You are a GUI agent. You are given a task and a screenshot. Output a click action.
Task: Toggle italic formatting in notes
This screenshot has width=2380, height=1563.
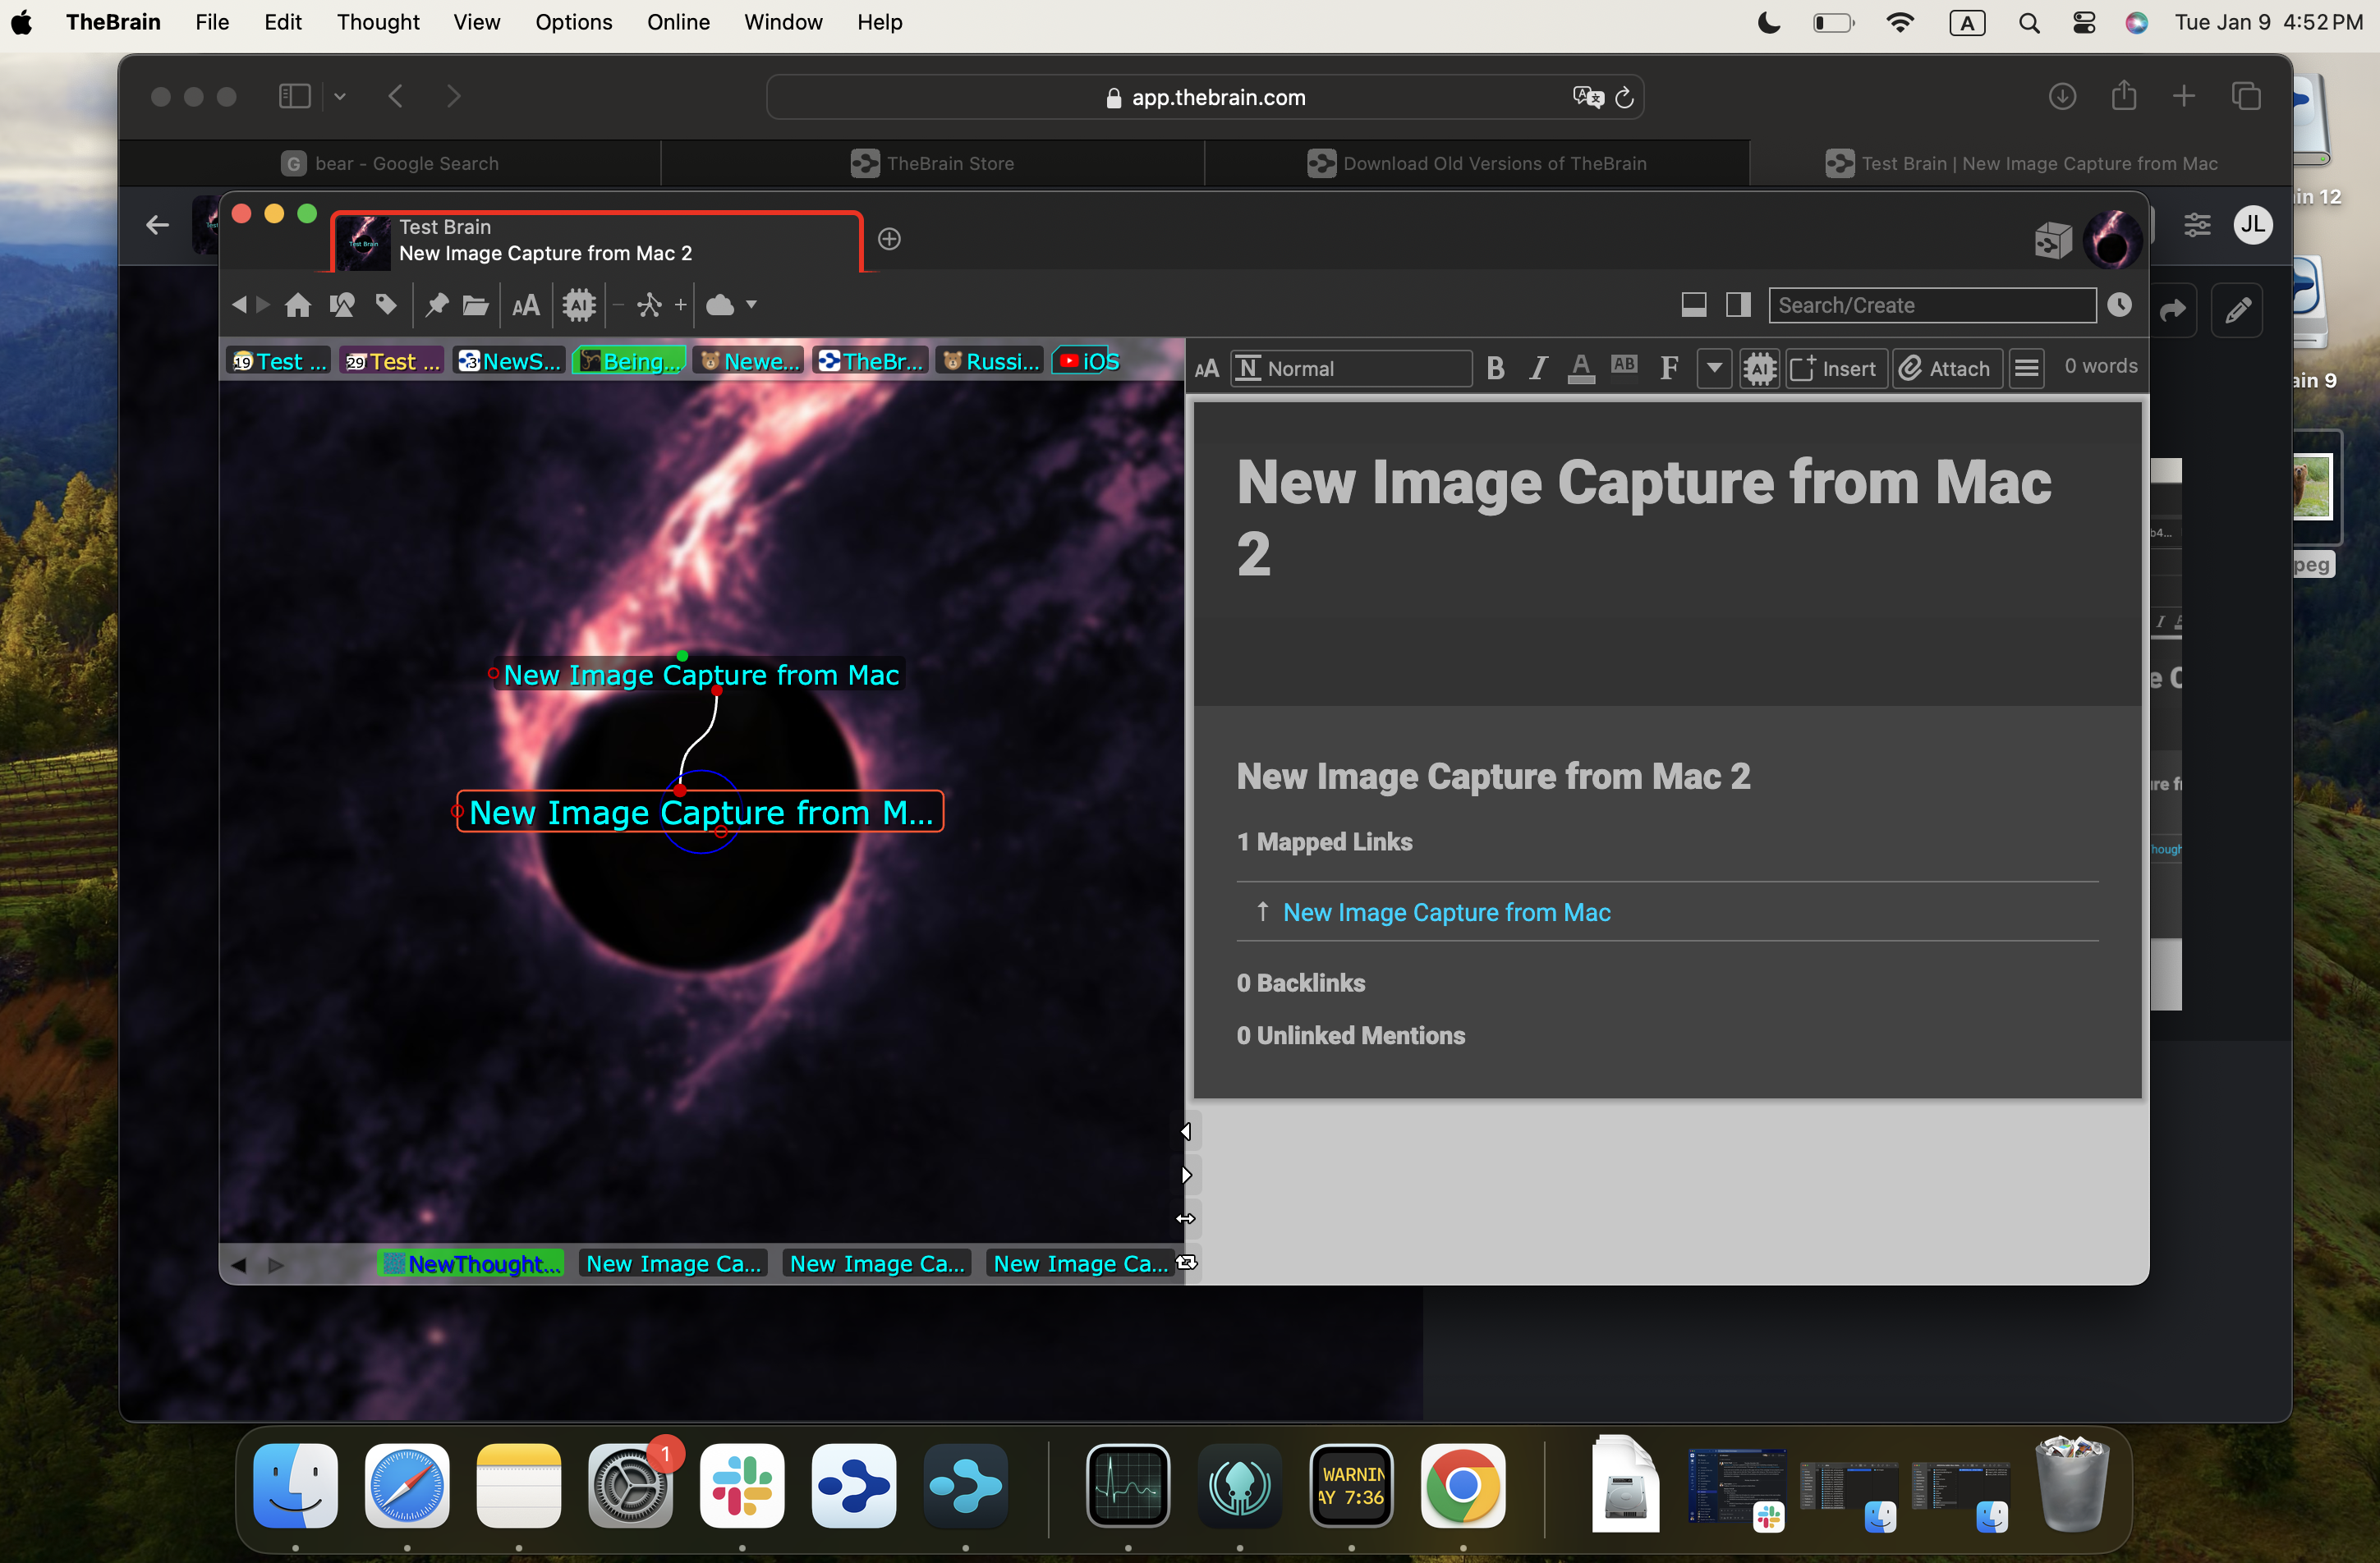(1538, 369)
